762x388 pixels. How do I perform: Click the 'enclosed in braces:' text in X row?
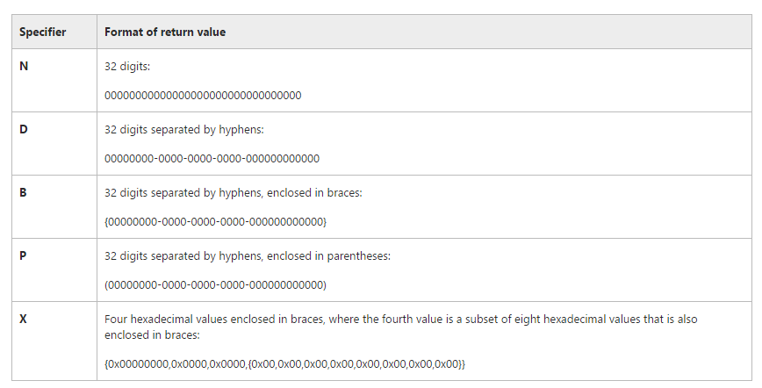pos(152,335)
